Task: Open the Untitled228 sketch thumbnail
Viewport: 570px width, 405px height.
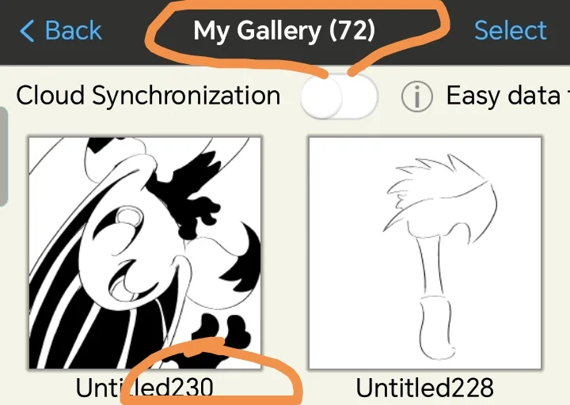Action: coord(425,253)
